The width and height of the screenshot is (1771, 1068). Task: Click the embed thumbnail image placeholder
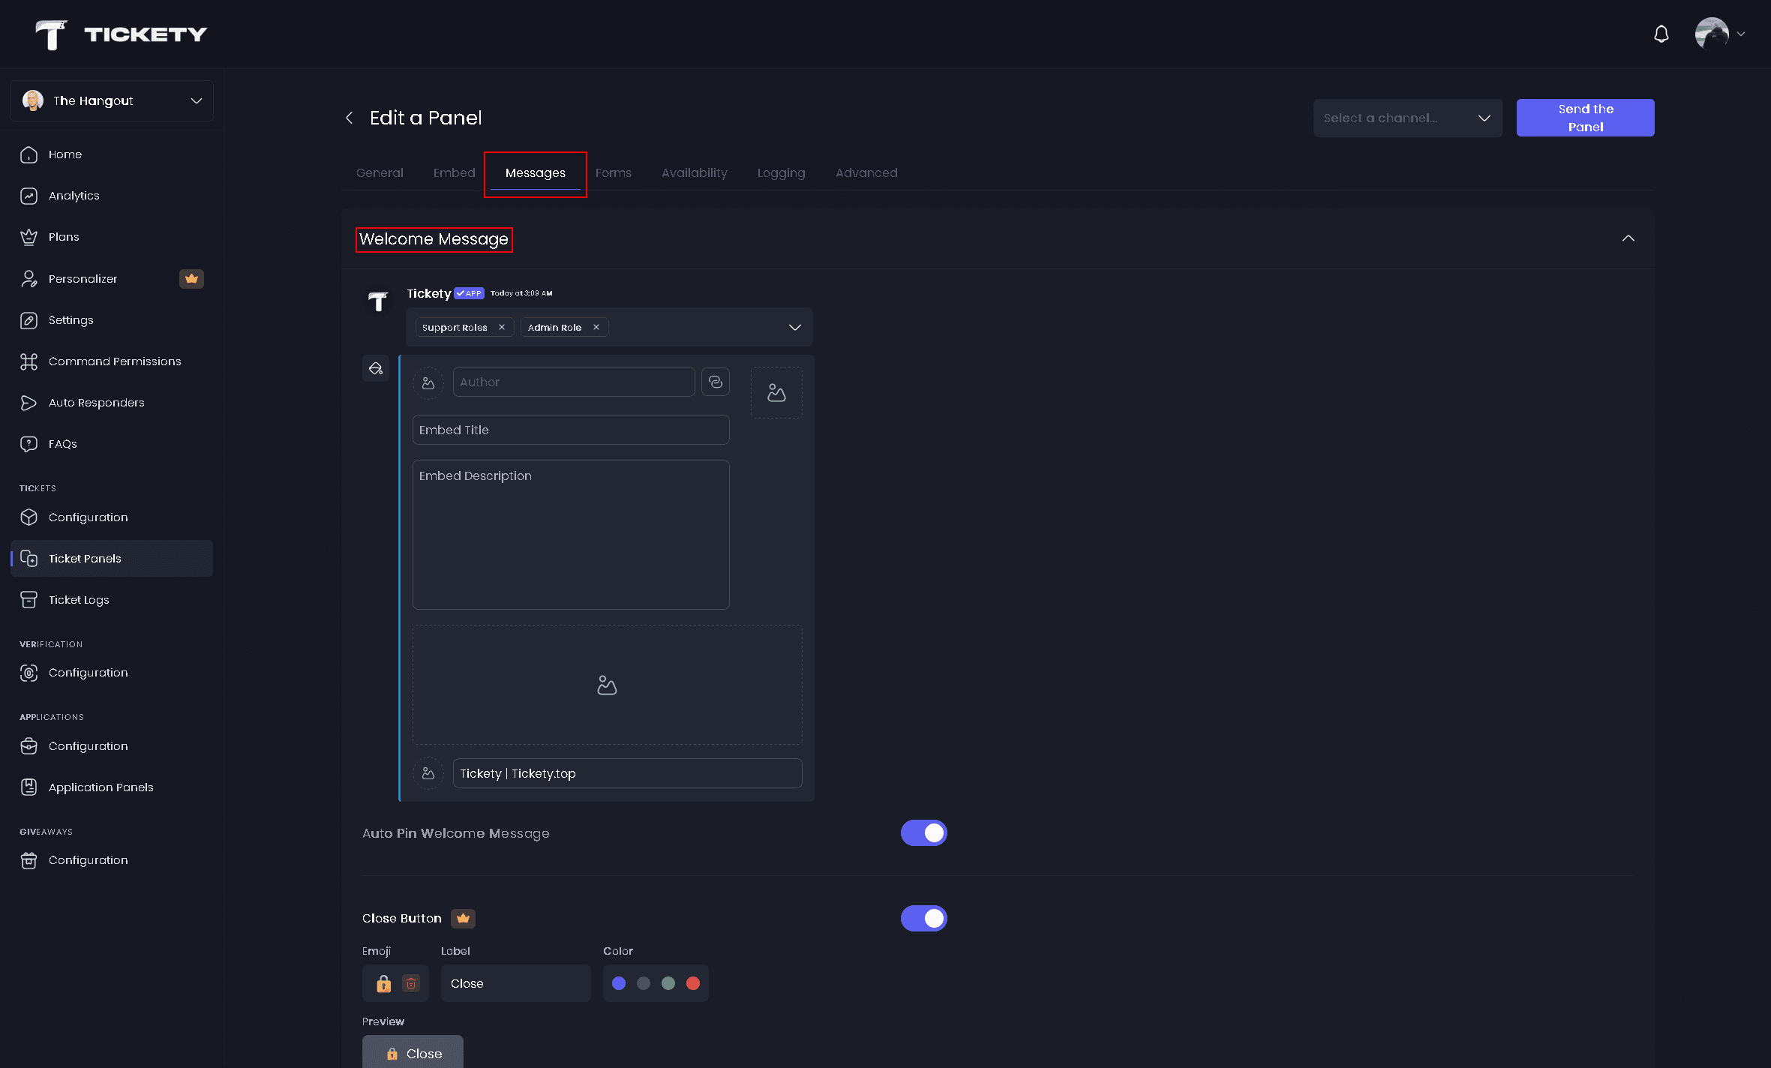pos(776,391)
